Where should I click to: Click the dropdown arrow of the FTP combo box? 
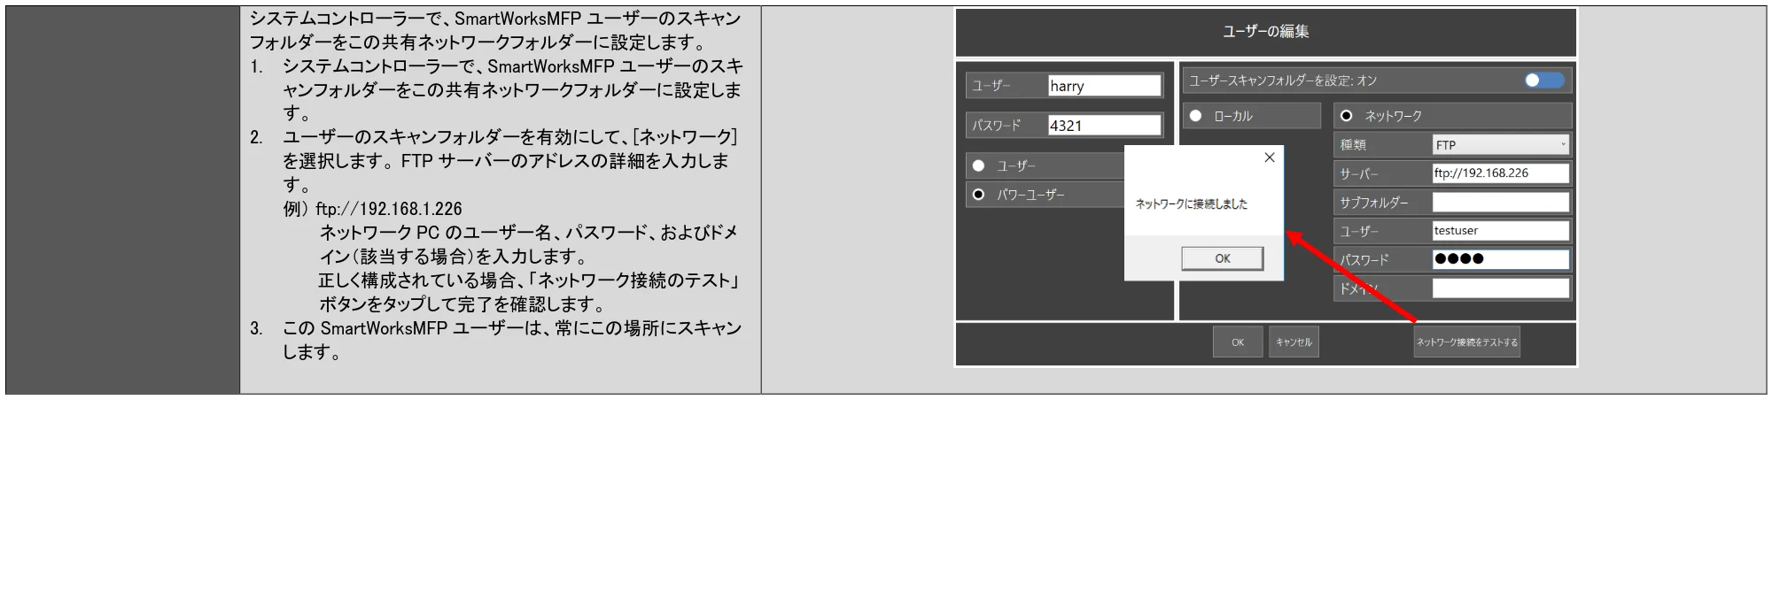1563,144
